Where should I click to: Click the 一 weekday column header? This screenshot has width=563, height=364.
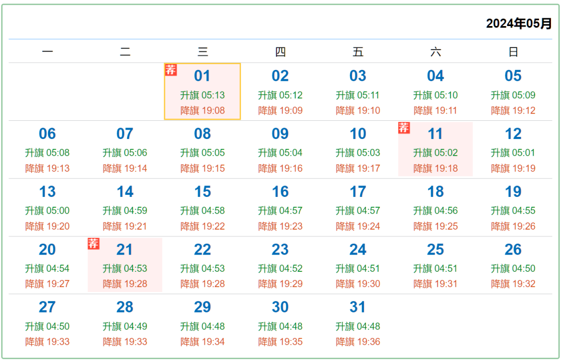(x=47, y=52)
